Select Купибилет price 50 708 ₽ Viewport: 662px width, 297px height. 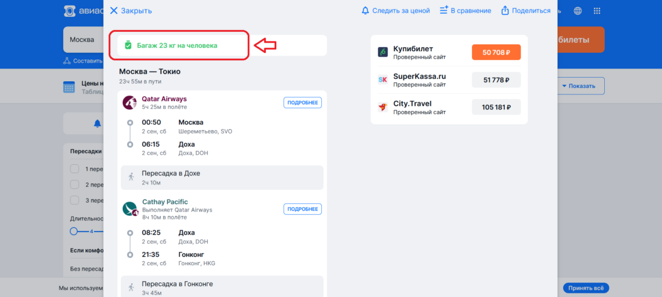(x=496, y=52)
